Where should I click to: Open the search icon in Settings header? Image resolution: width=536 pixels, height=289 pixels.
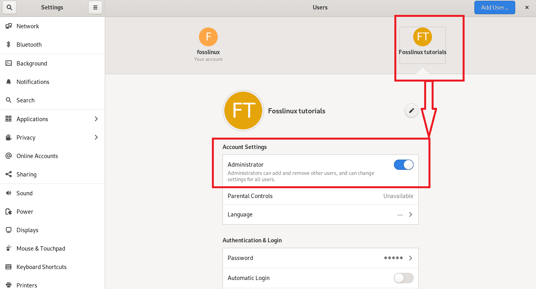pos(9,7)
